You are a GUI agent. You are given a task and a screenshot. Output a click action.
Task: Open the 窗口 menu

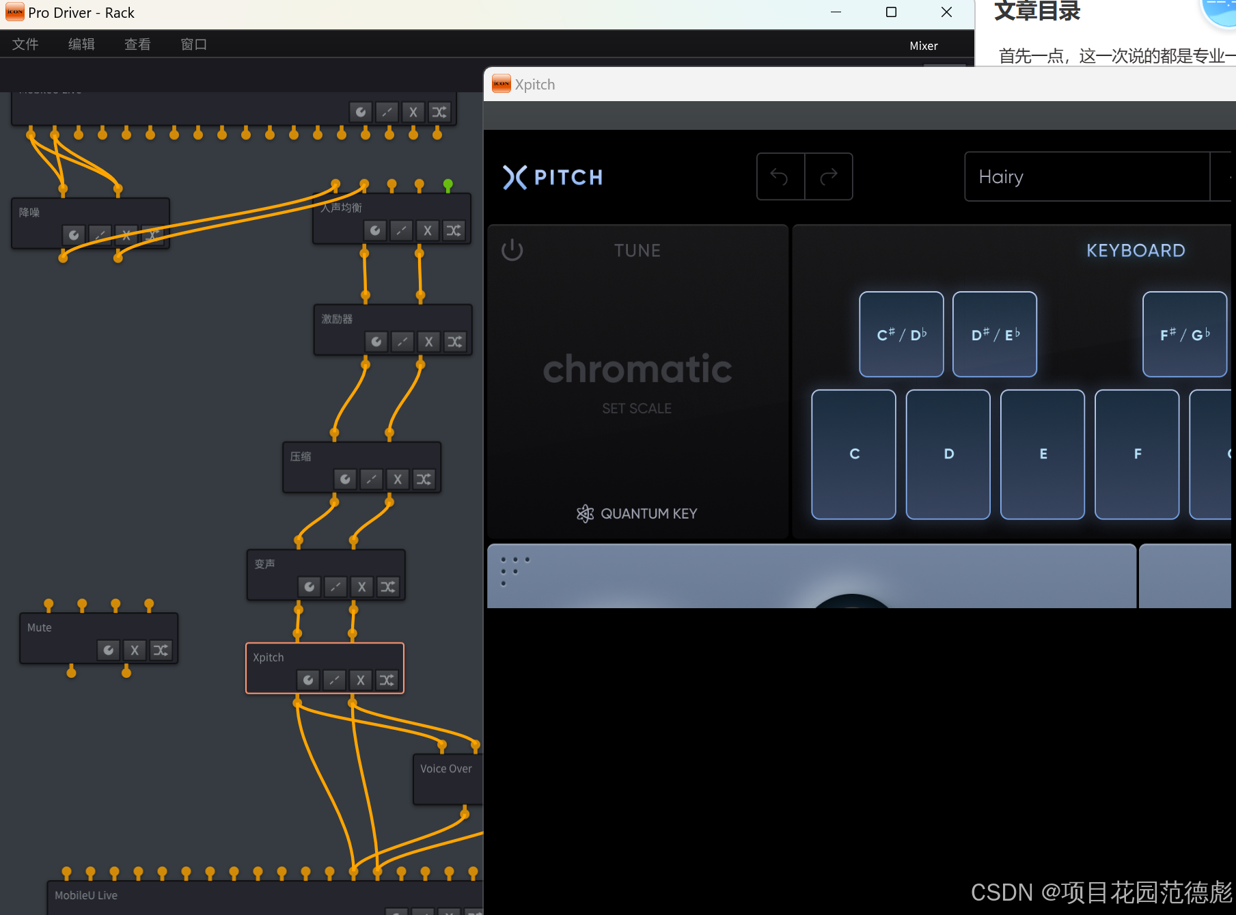(193, 44)
